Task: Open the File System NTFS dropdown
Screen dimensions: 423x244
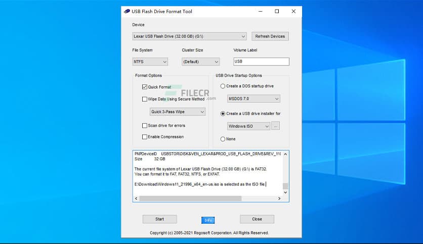Action: [150, 62]
